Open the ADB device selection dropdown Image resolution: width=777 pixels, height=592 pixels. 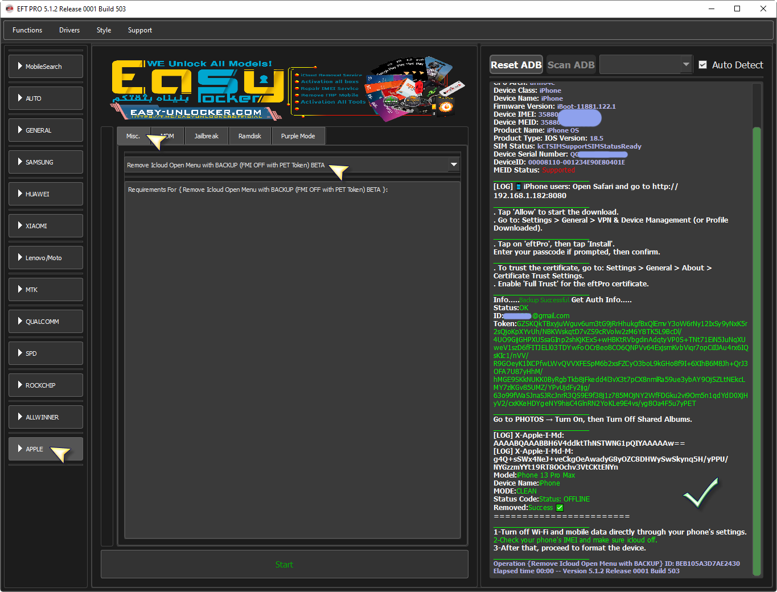coord(646,65)
